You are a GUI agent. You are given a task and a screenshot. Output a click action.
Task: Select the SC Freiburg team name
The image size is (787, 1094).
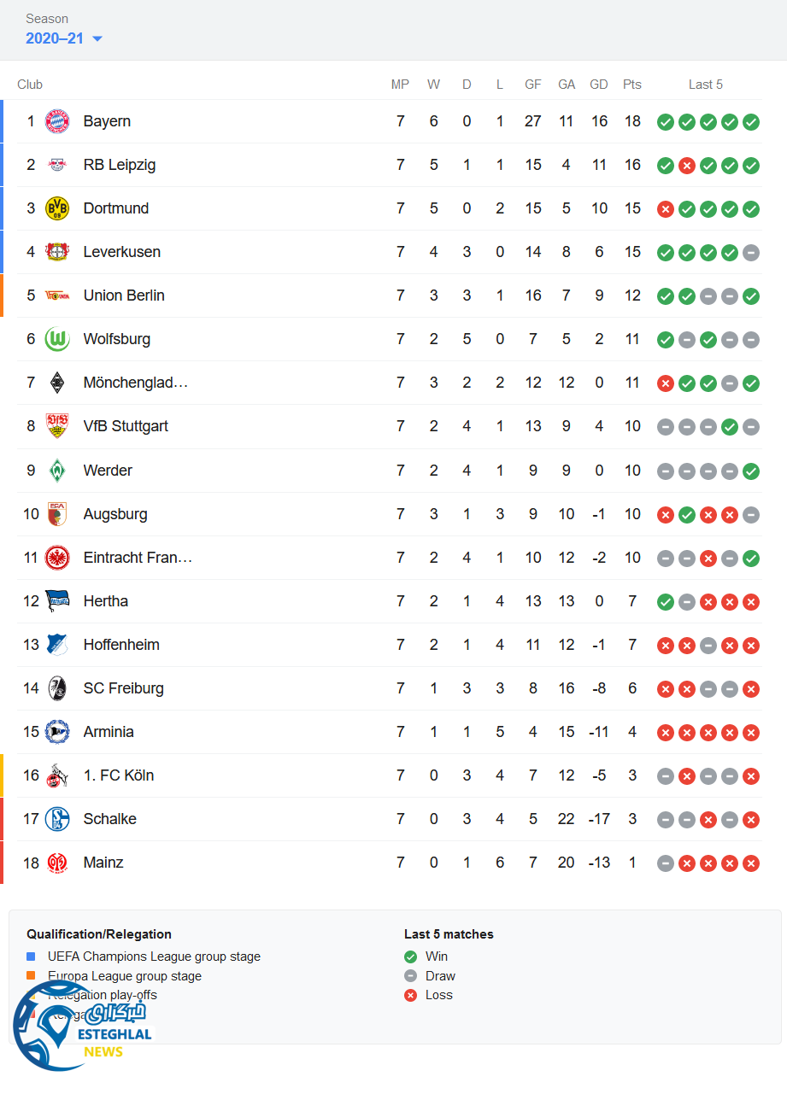coord(123,688)
